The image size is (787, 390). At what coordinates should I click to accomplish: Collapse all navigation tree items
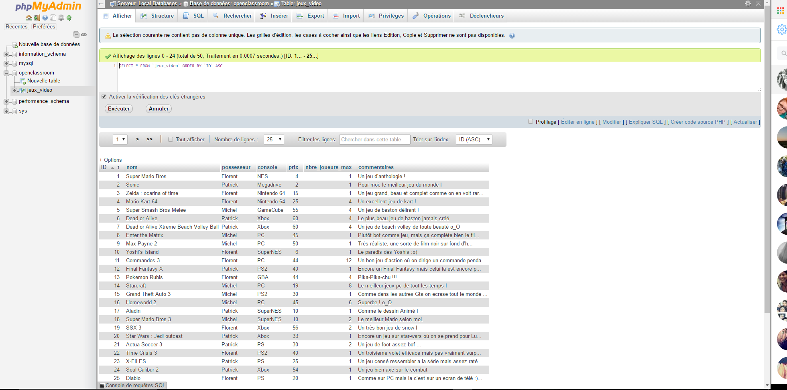click(76, 34)
